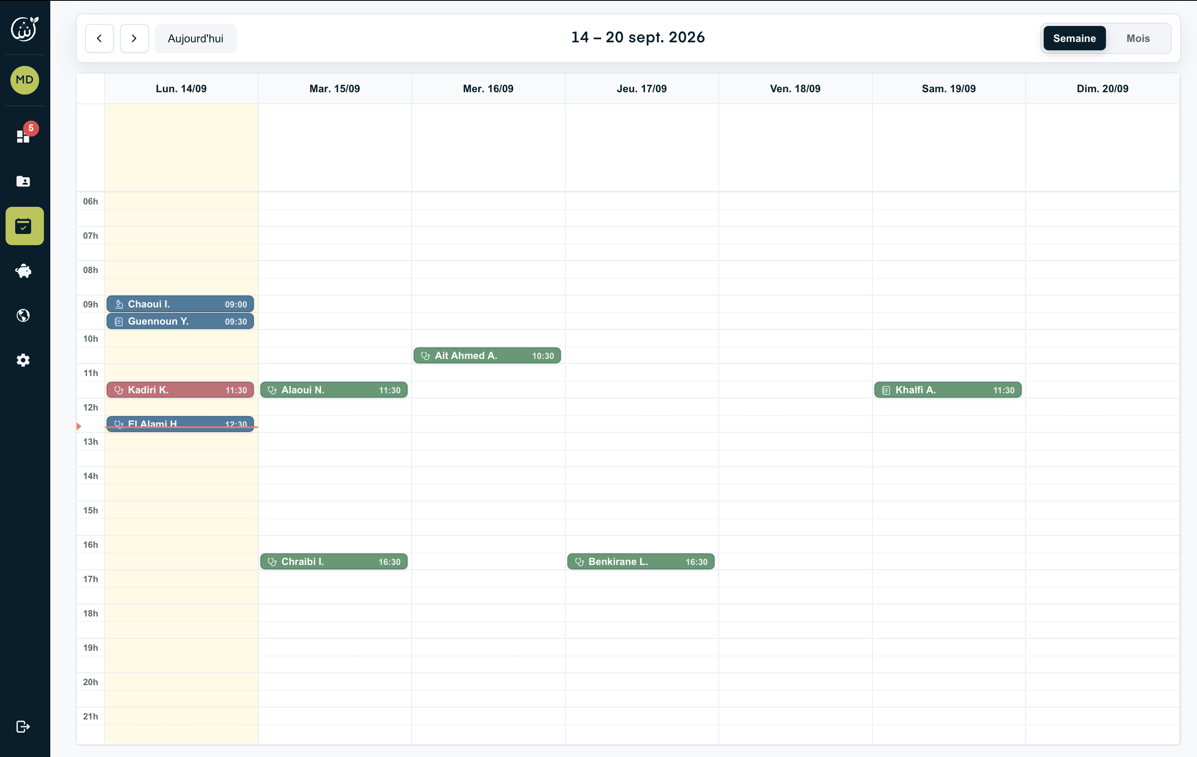Switch to Mois view
Image resolution: width=1197 pixels, height=757 pixels.
(1138, 38)
